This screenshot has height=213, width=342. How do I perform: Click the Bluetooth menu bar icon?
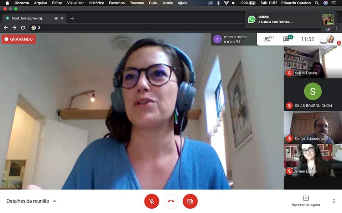tap(218, 3)
